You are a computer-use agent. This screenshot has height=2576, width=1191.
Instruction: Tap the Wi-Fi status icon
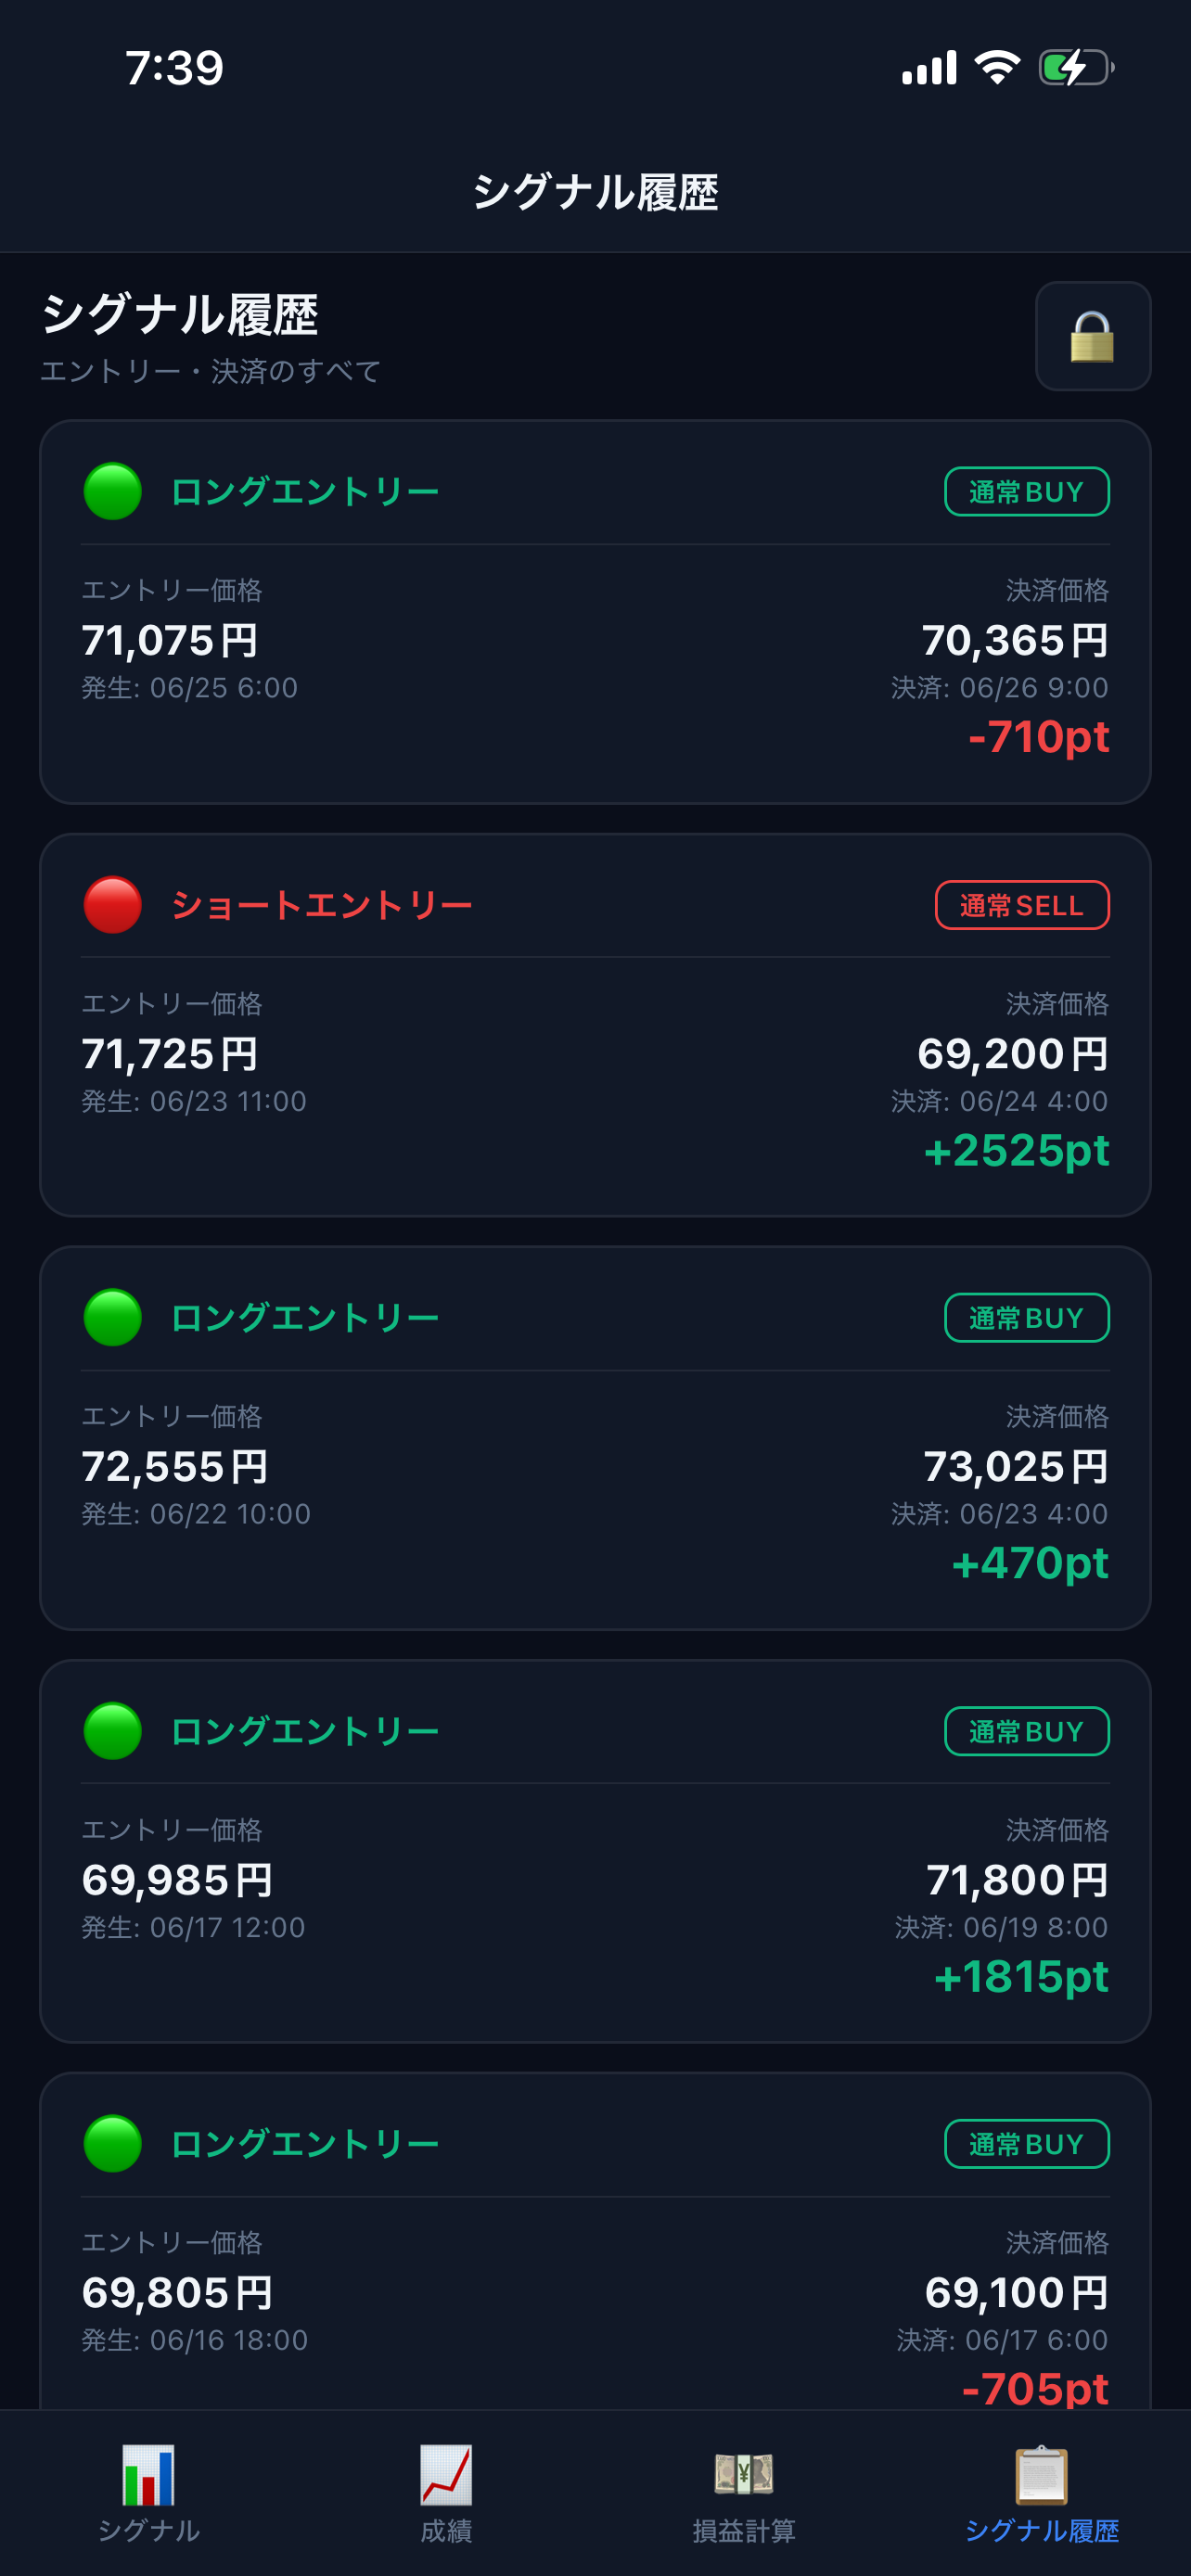pyautogui.click(x=997, y=68)
